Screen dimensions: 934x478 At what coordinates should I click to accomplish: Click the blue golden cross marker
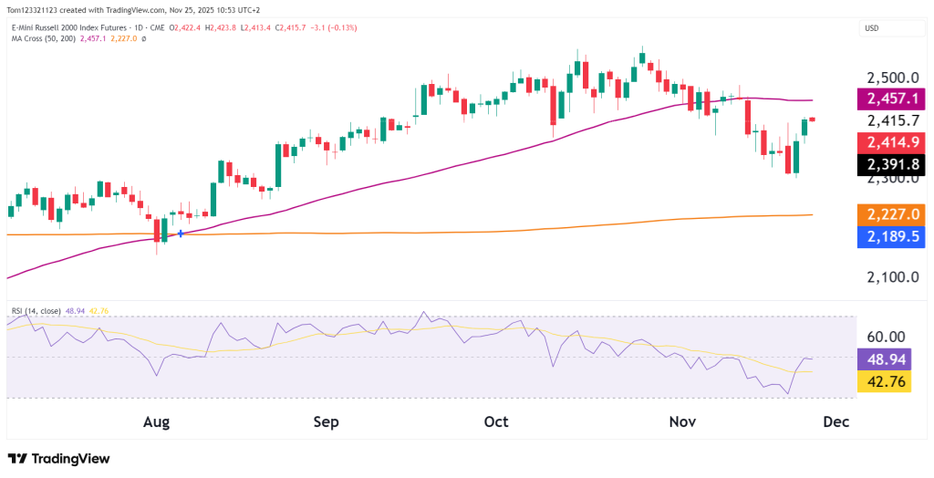(x=181, y=234)
